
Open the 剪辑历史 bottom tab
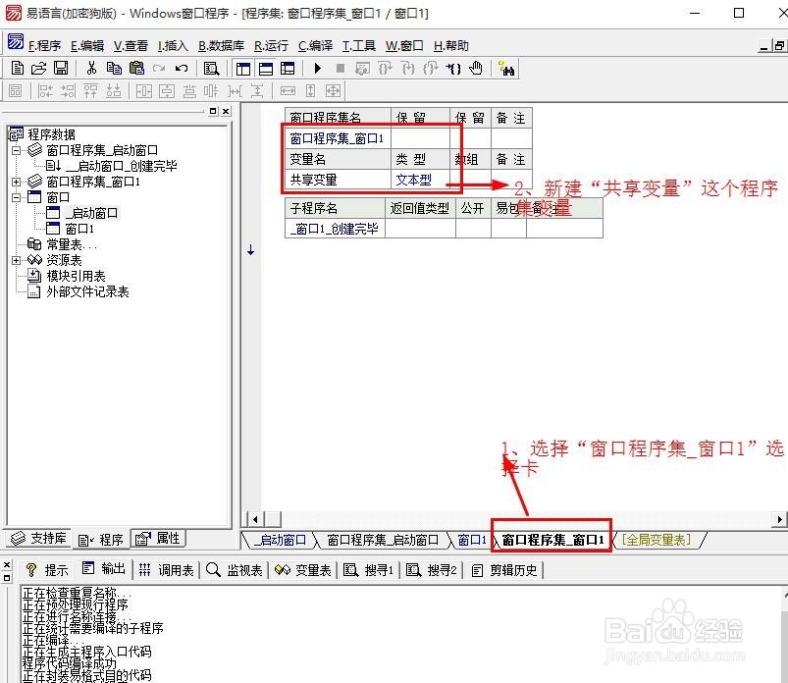tap(505, 569)
